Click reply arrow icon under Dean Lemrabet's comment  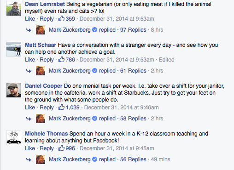pyautogui.click(x=29, y=30)
